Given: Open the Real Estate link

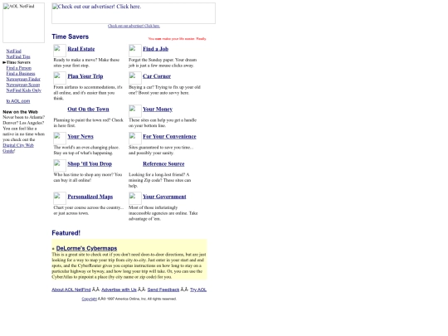Looking at the screenshot, I should pyautogui.click(x=81, y=49).
